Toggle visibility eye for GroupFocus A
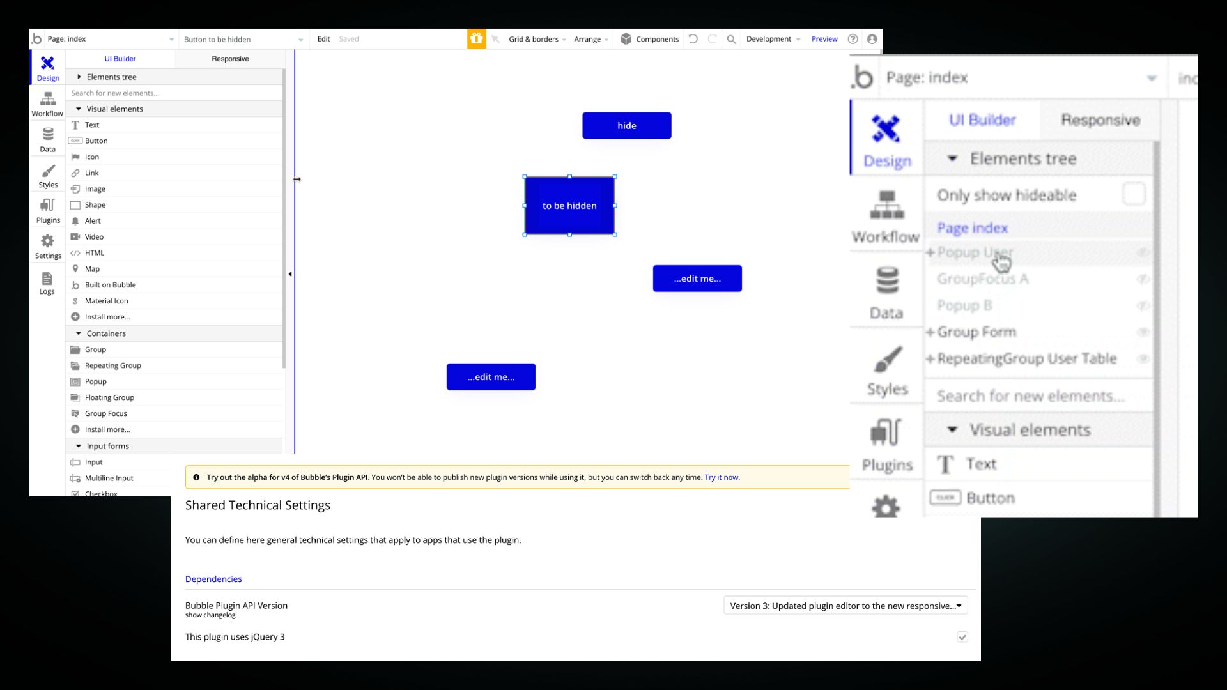1227x690 pixels. click(x=1143, y=279)
